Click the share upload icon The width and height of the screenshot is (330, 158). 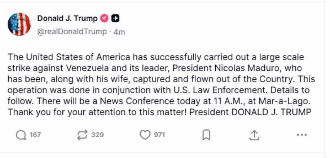tap(255, 135)
